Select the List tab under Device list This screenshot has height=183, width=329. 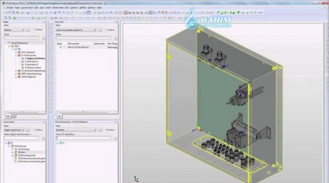coord(59,116)
